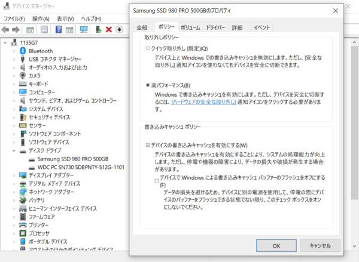Image resolution: width=359 pixels, height=262 pixels.
Task: Click the バッテリ icon
Action: point(23,200)
